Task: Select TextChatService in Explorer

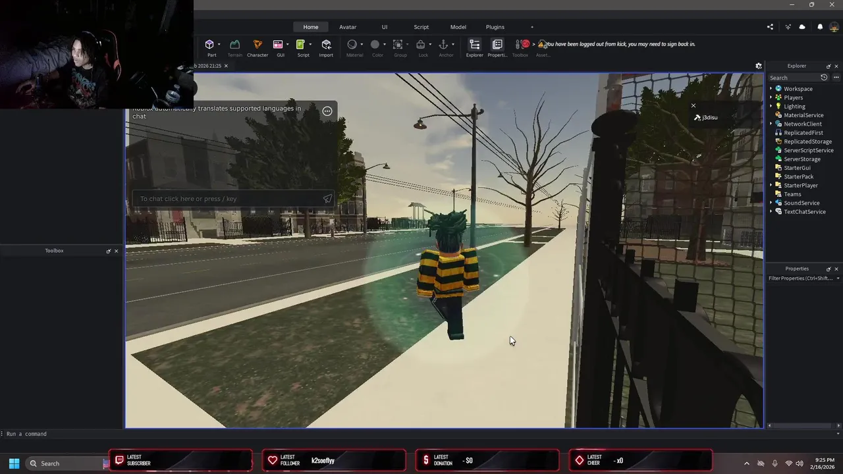Action: coord(804,211)
